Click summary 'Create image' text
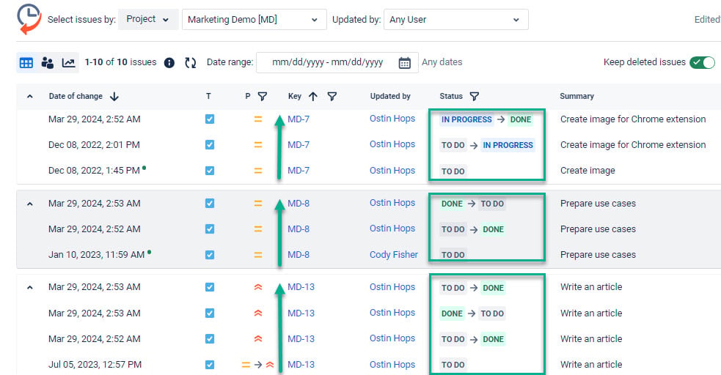 pos(588,171)
